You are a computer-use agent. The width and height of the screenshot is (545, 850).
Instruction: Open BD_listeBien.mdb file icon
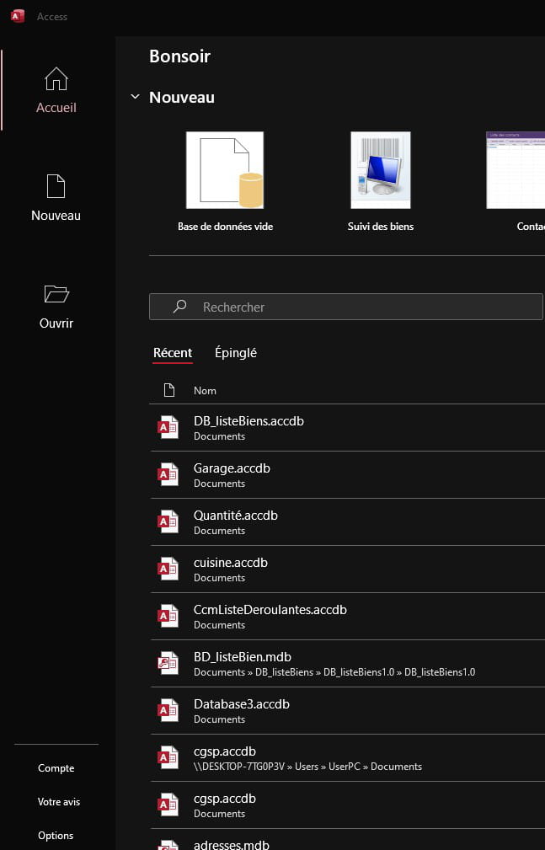pos(168,664)
